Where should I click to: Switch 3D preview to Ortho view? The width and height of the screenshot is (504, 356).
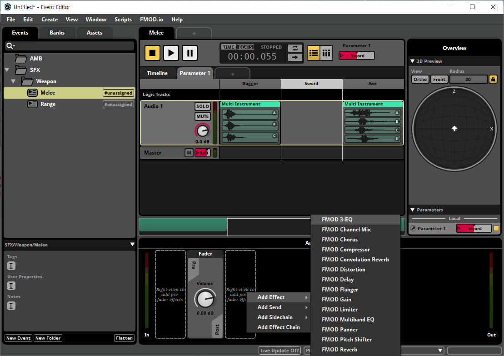tap(420, 79)
